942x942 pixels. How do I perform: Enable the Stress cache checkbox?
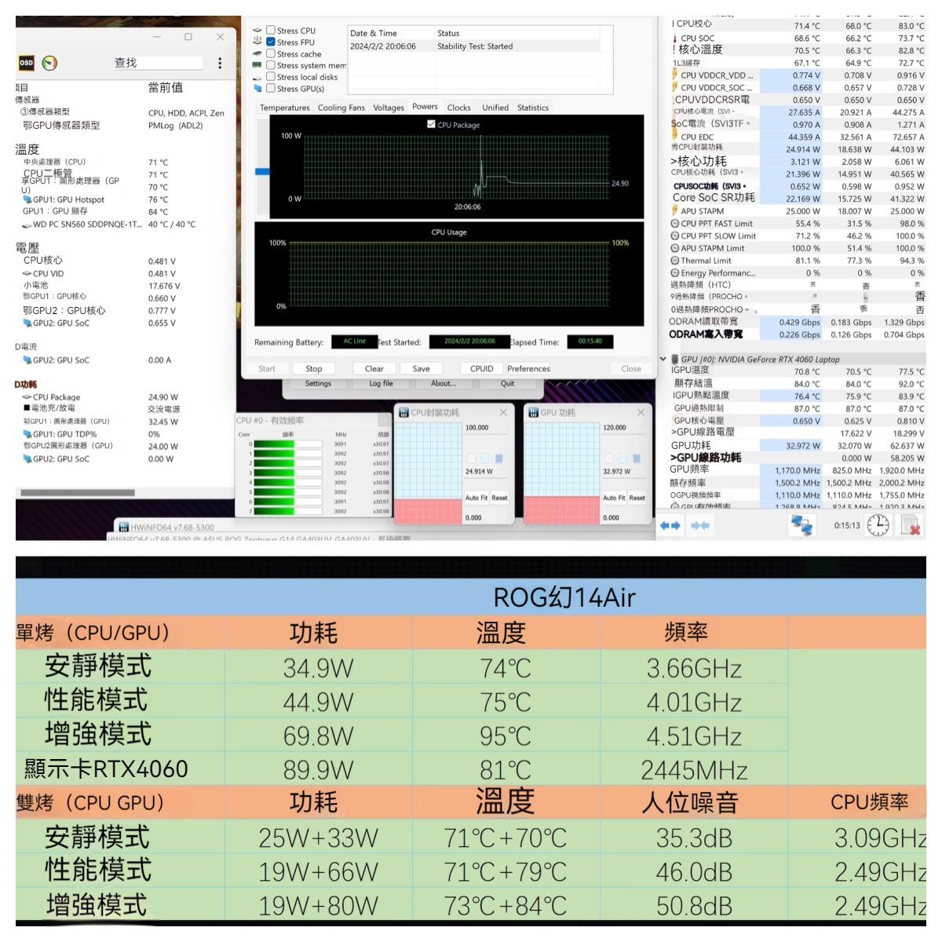click(x=271, y=54)
